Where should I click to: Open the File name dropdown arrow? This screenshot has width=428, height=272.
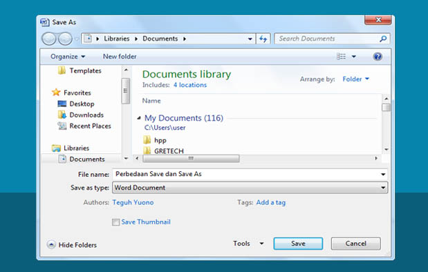tap(383, 174)
